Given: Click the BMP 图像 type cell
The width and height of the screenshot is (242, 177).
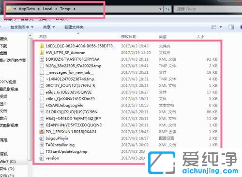Looking at the screenshot, I should pos(167,132).
